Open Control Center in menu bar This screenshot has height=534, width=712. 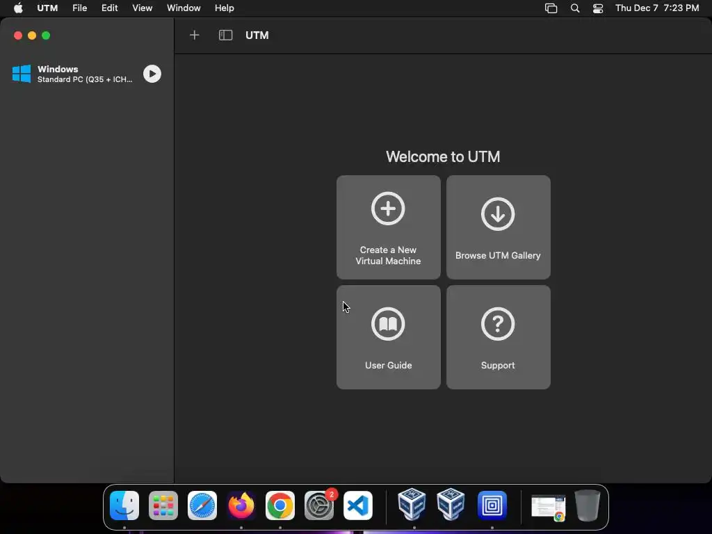click(598, 8)
